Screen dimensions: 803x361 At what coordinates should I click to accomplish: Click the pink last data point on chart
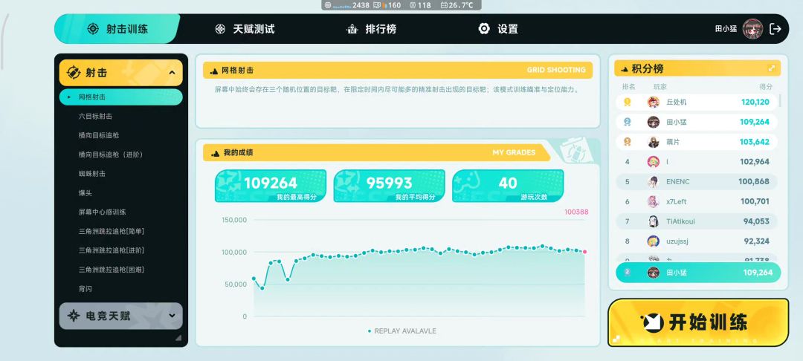click(x=584, y=252)
